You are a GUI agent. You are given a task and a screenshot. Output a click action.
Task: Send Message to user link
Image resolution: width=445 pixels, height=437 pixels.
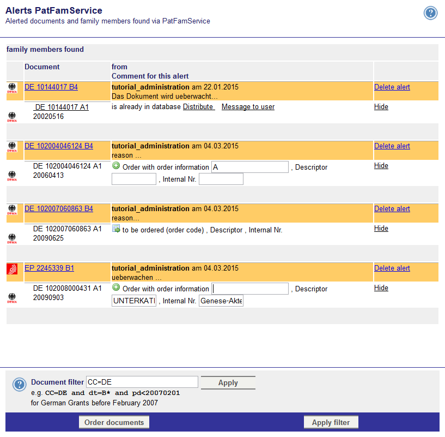(x=248, y=107)
